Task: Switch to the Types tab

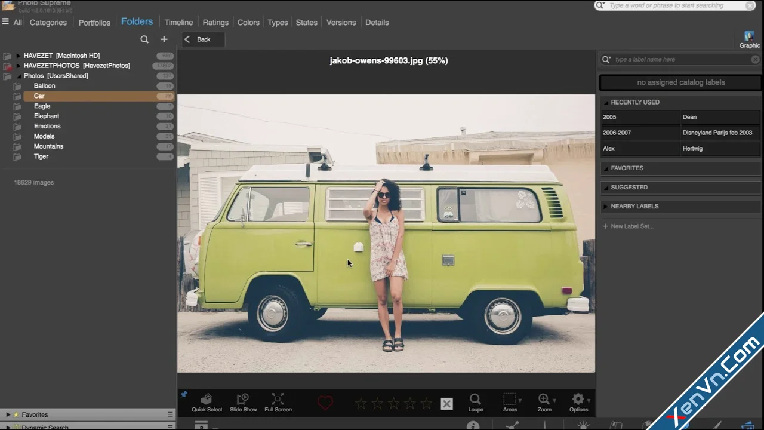Action: click(278, 23)
